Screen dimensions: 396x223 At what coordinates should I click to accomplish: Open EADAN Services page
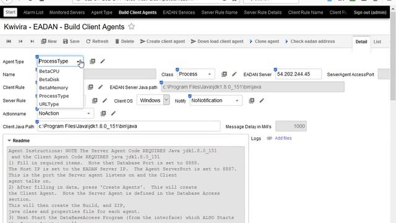coord(179,12)
